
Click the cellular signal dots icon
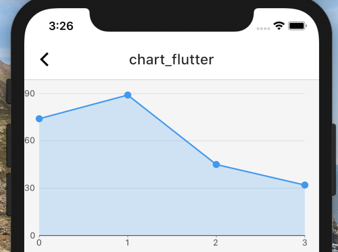(x=263, y=29)
